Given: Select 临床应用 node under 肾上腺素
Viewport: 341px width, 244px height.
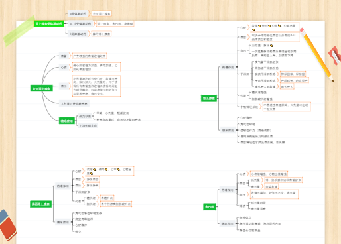Looking at the screenshot, I should click(228, 131).
